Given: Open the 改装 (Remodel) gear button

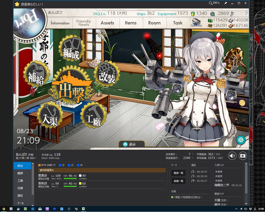Looking at the screenshot, I should 107,74.
